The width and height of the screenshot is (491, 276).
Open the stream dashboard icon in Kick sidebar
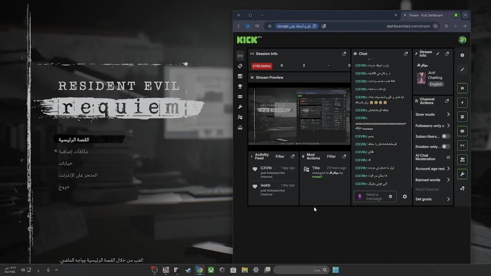pyautogui.click(x=240, y=56)
